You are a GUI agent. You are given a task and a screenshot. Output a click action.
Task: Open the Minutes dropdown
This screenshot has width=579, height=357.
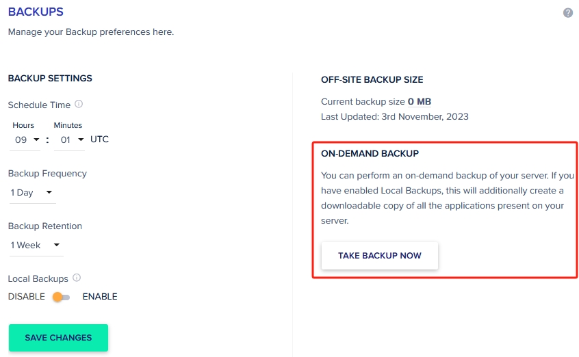68,140
